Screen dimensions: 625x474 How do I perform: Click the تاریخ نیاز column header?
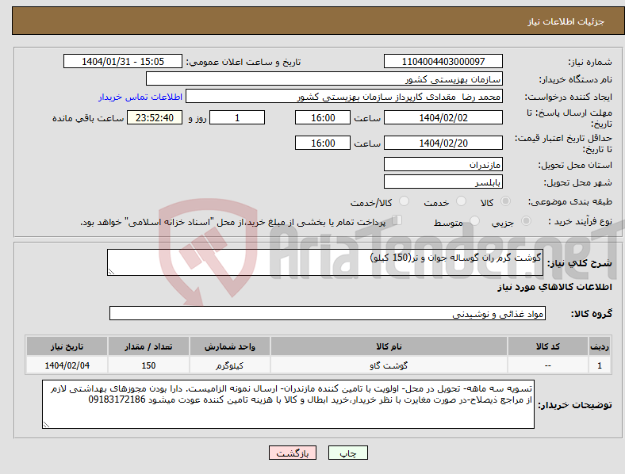pos(67,346)
